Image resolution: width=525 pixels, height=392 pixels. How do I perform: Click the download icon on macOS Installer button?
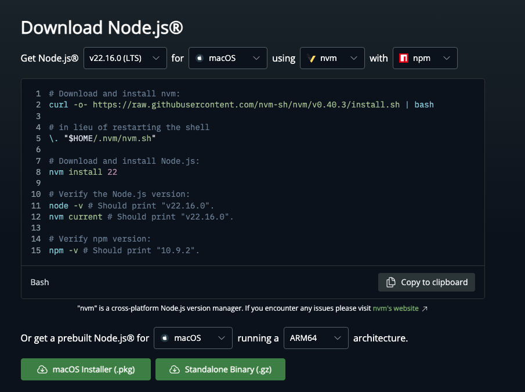(x=42, y=369)
